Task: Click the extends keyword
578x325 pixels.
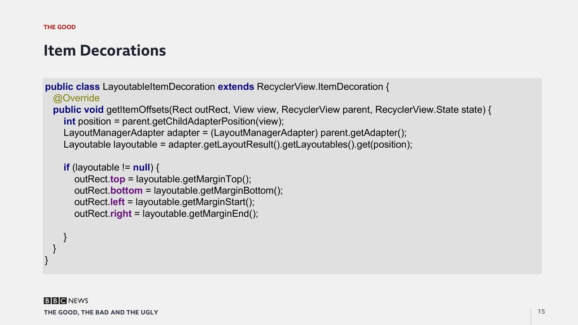Action: 235,87
